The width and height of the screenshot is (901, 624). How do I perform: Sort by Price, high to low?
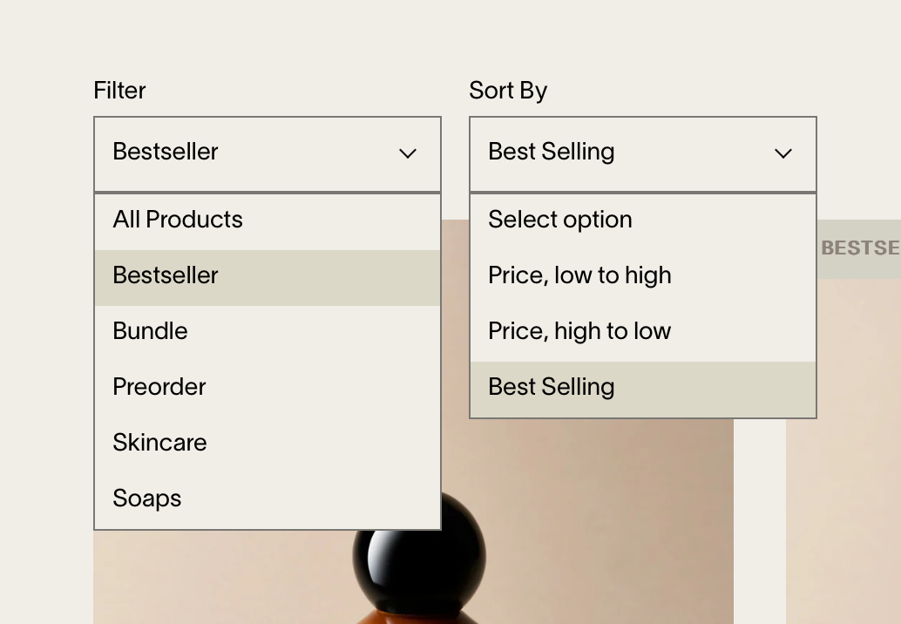click(579, 331)
